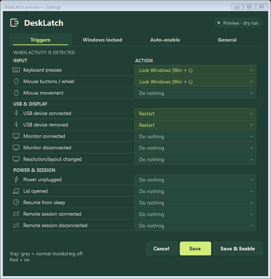Expand the Resume from sleep action dropdown

tap(195, 203)
